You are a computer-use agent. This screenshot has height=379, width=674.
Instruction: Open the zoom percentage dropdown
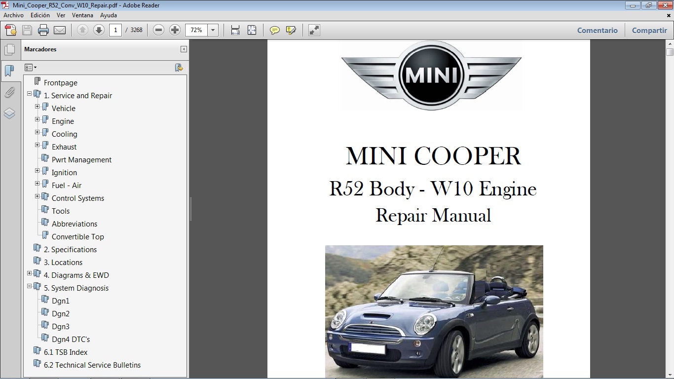pos(213,30)
